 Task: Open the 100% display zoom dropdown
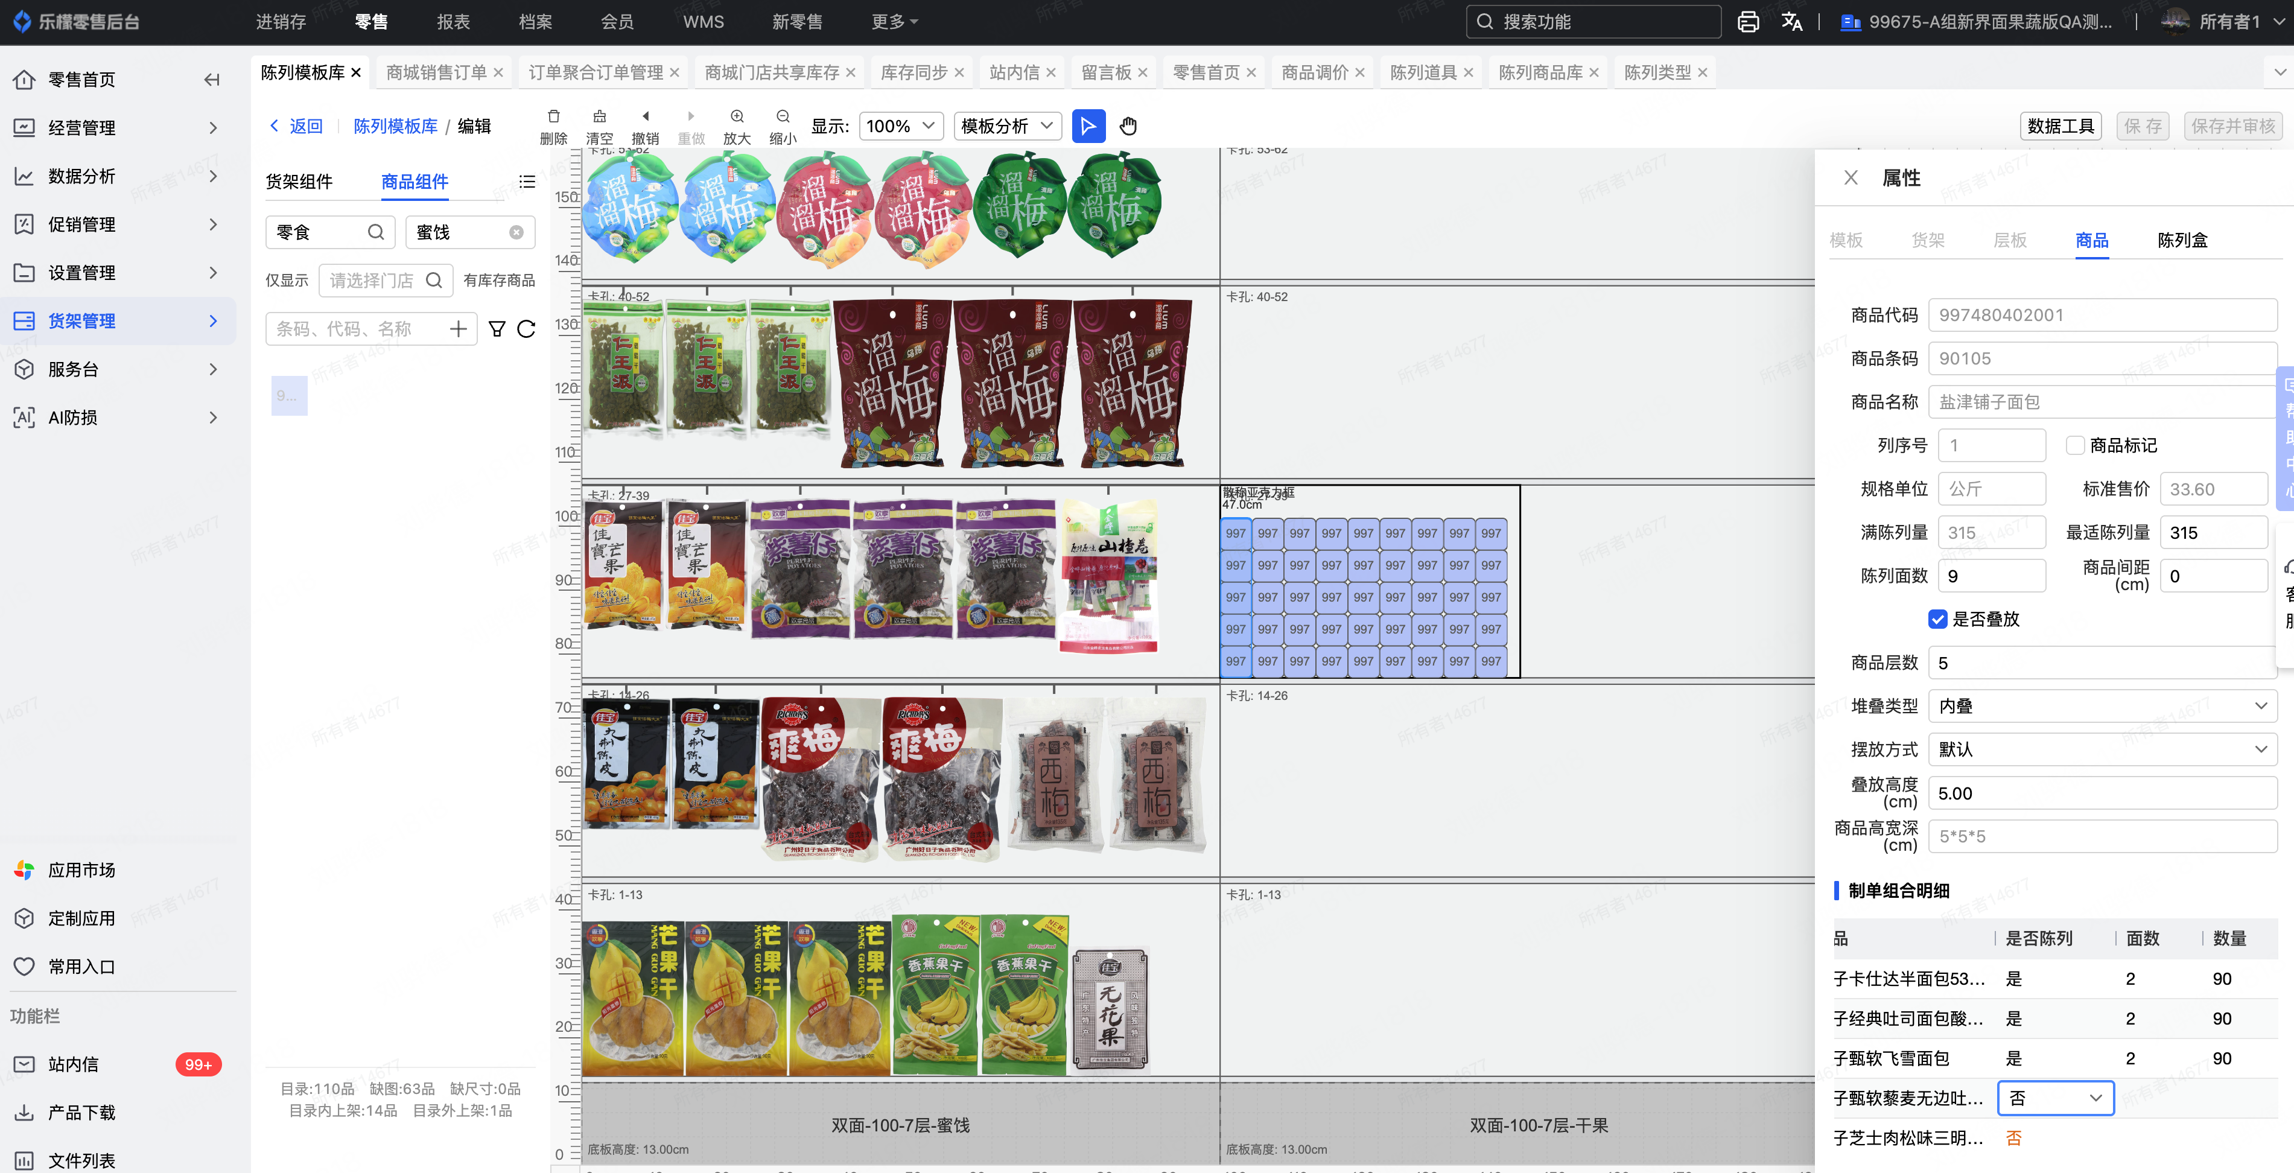pyautogui.click(x=900, y=127)
